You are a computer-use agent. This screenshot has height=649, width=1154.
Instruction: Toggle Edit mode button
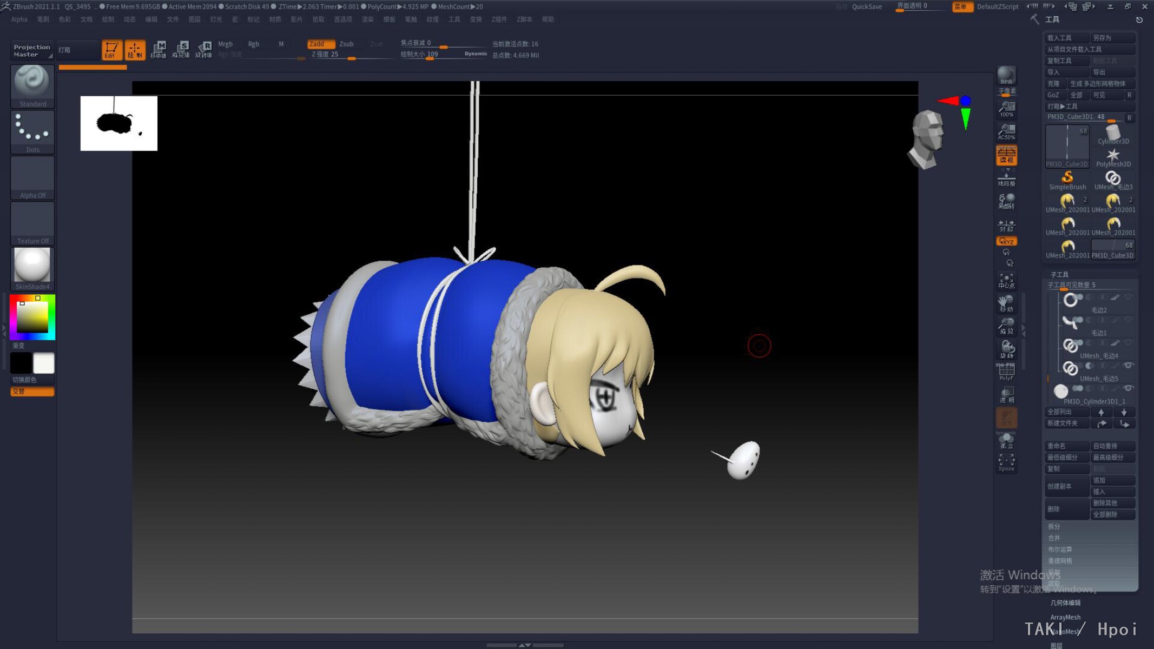(112, 50)
